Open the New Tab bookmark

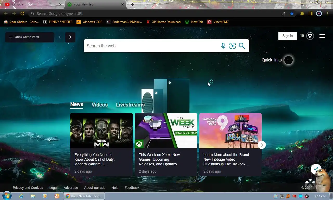pos(194,22)
